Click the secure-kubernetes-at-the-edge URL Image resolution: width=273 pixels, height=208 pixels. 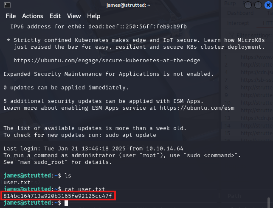click(107, 61)
